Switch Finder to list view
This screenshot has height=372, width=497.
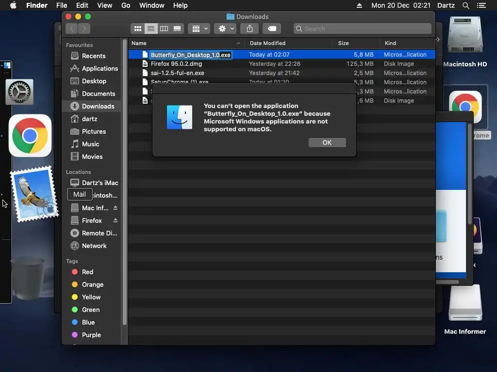(151, 29)
